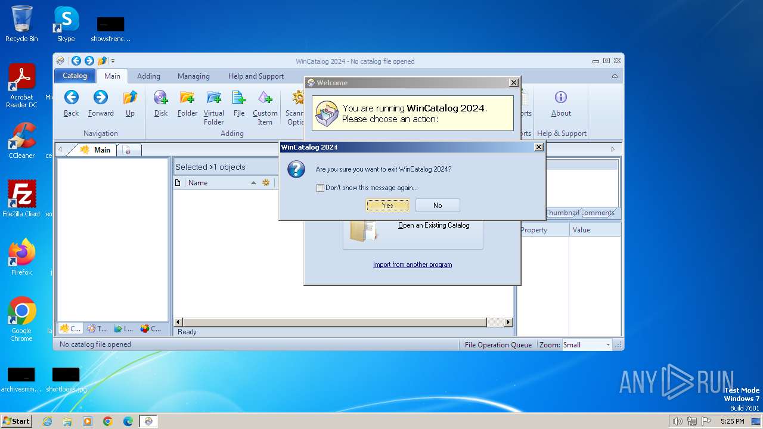Switch to the Main ribbon tab
This screenshot has height=429, width=763.
click(112, 76)
